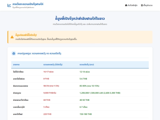Click the row label beside '150-180 THB'

pos(18,114)
